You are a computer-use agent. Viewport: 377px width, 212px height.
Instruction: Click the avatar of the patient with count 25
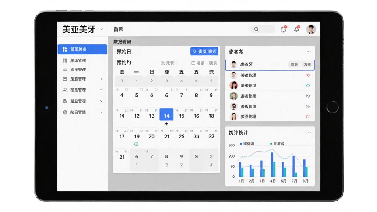[233, 85]
